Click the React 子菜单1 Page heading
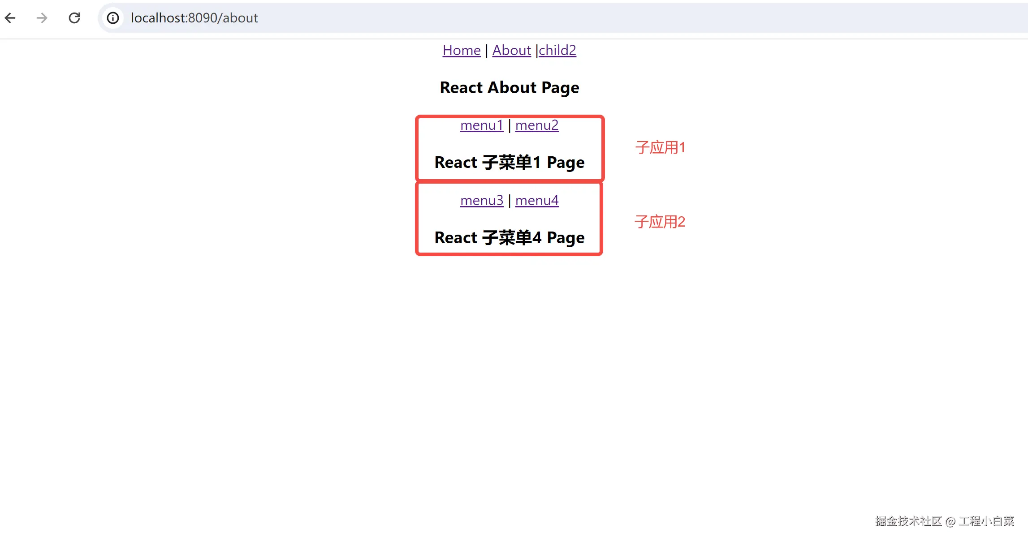Screen dimensions: 1028x541 [510, 162]
